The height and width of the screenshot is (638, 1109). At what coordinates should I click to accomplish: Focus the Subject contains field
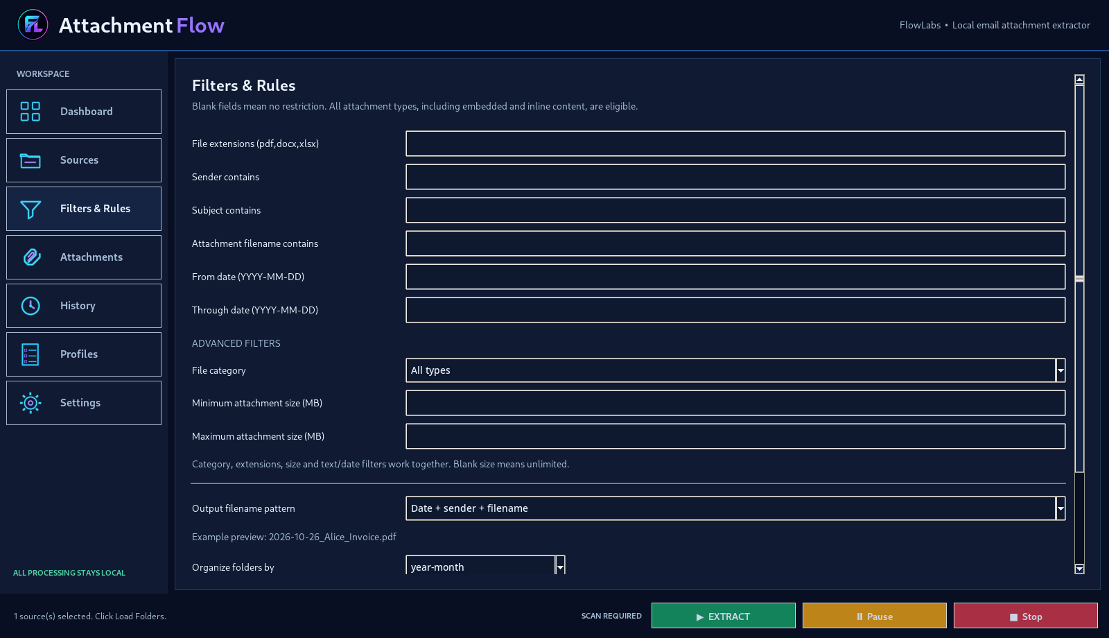[x=735, y=210]
